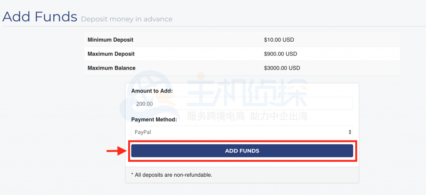The image size is (426, 195).
Task: Click the $900.00 USD value
Action: [280, 54]
